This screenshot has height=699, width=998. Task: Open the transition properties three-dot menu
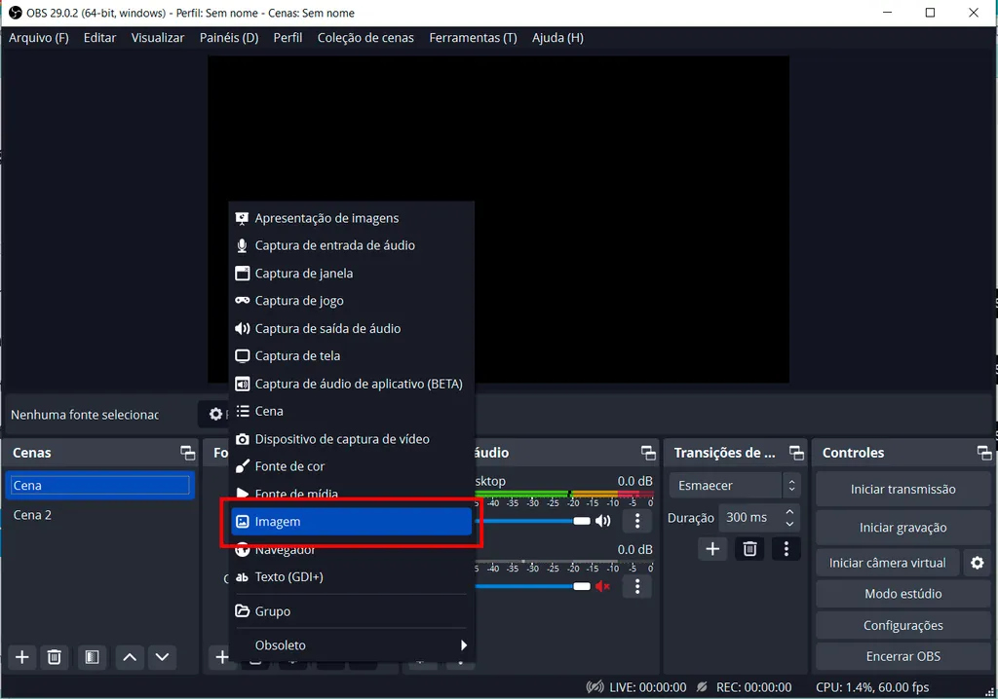(787, 549)
